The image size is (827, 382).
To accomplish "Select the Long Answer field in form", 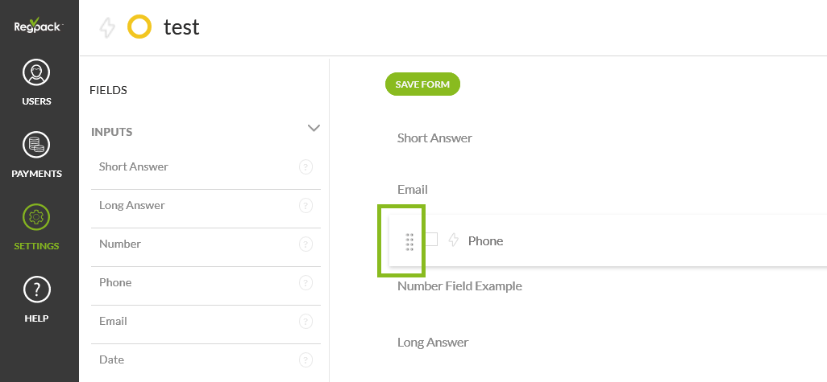I will point(433,343).
